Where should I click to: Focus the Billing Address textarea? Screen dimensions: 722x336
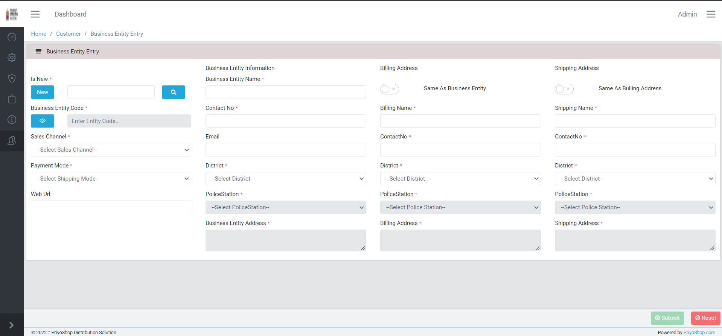click(460, 240)
